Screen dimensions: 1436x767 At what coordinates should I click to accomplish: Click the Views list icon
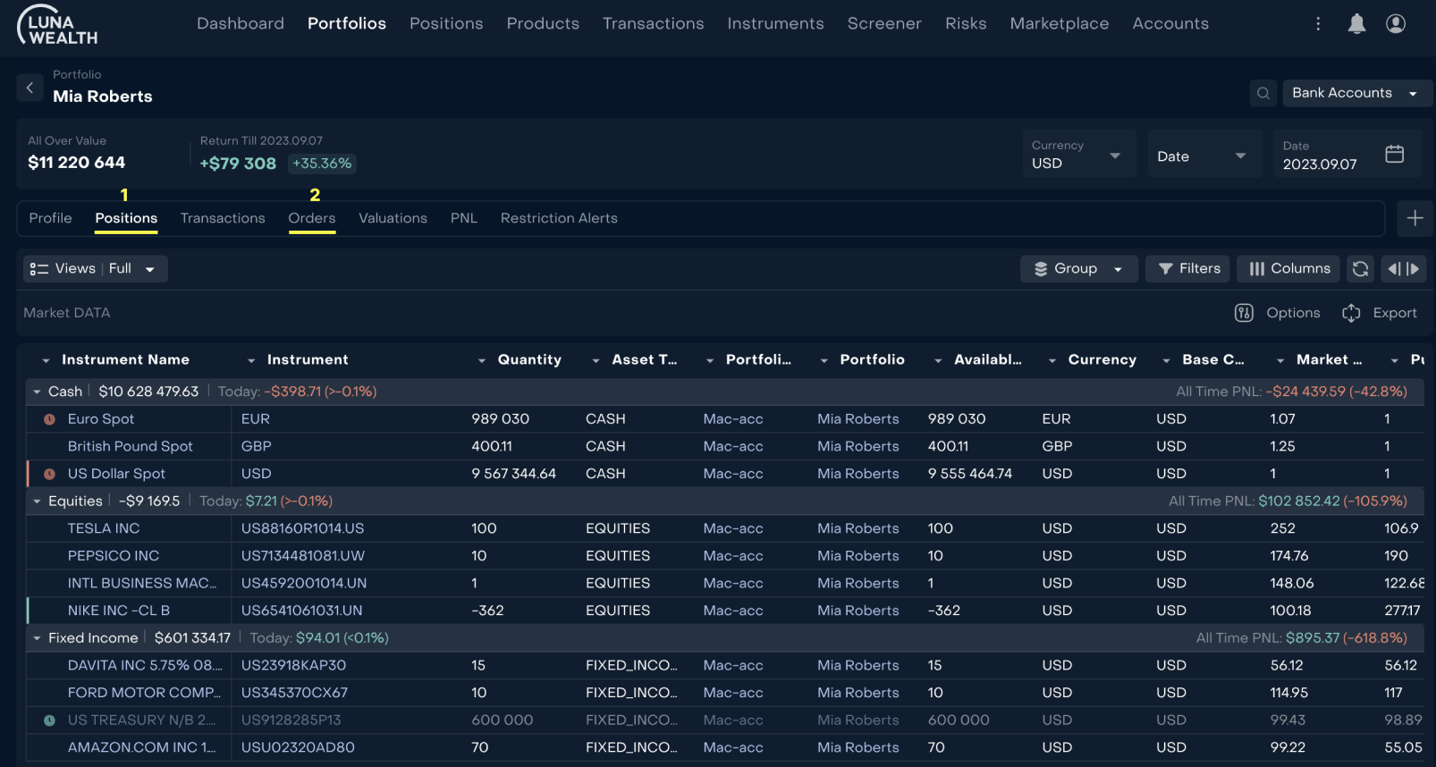(x=38, y=269)
